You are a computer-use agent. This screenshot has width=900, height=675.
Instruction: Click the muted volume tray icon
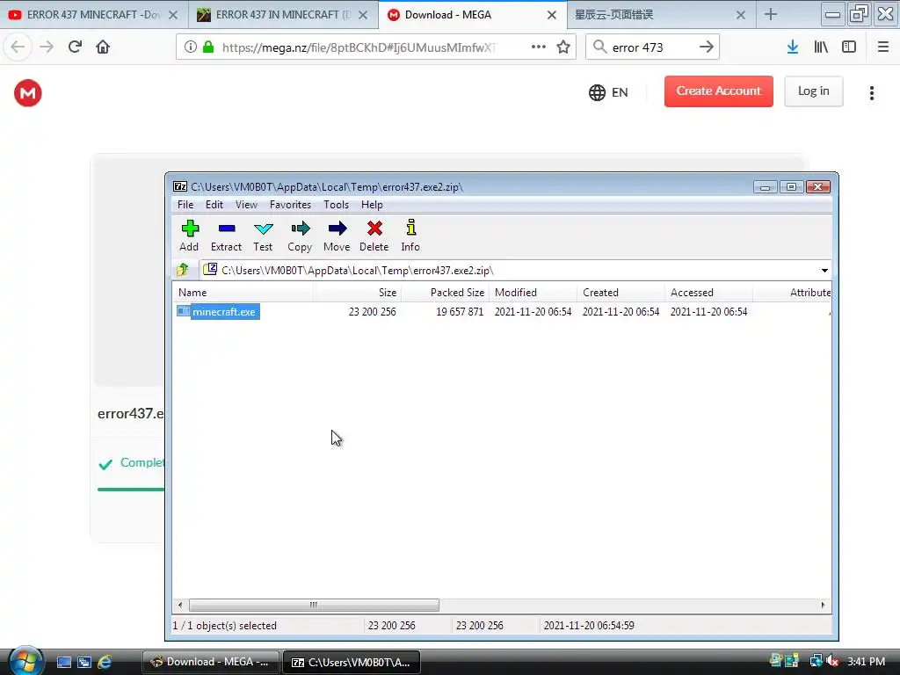pyautogui.click(x=833, y=661)
